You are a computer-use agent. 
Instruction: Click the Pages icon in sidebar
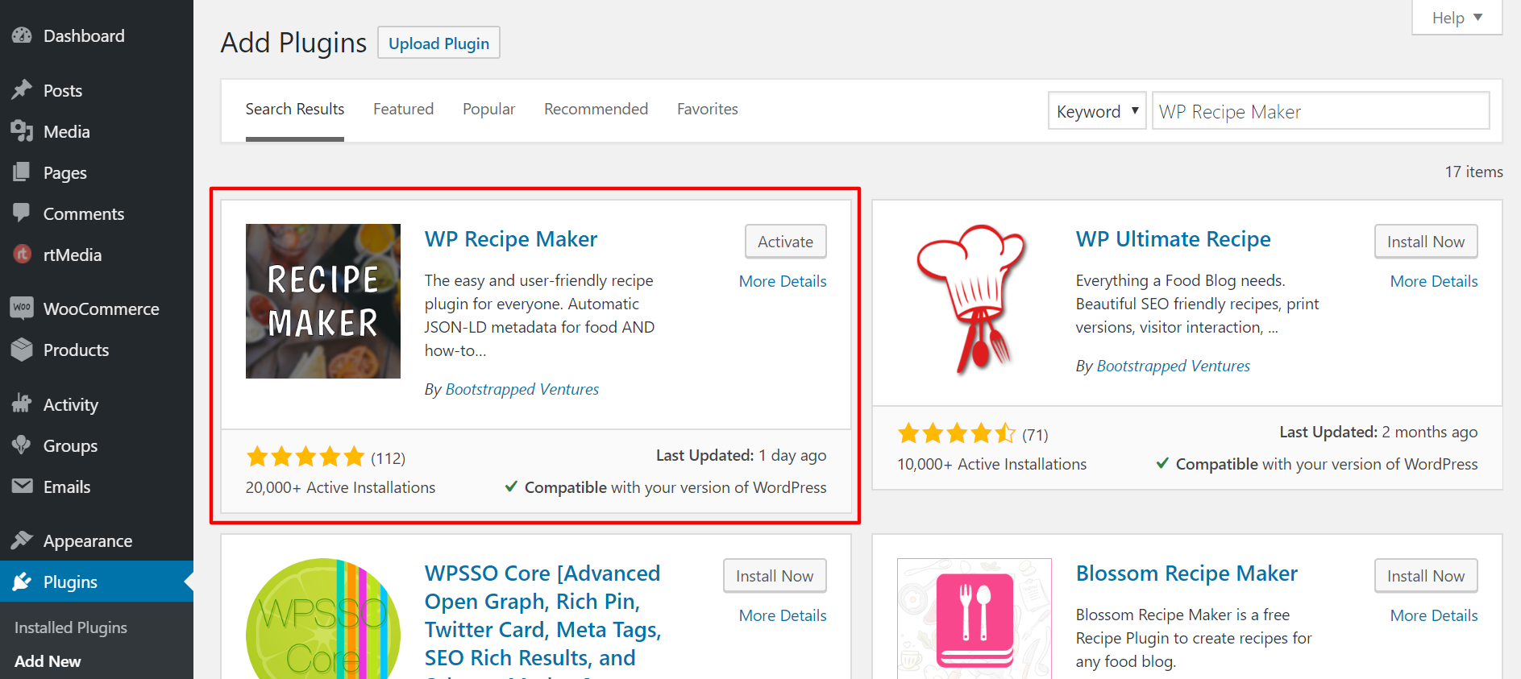click(x=22, y=172)
